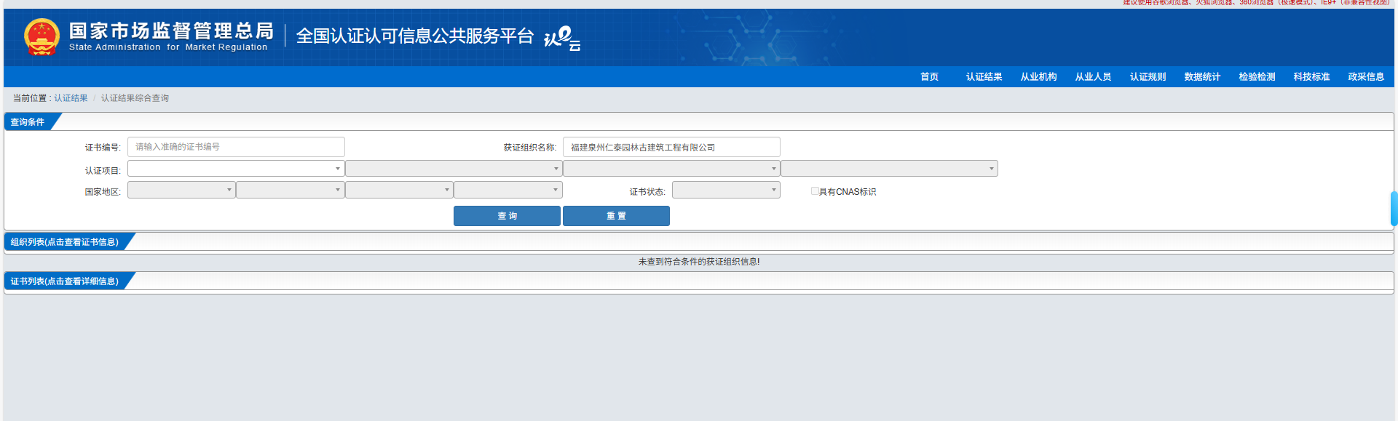Expand the third 认证项目 dropdown
Screen dimensions: 1398x421
click(671, 169)
